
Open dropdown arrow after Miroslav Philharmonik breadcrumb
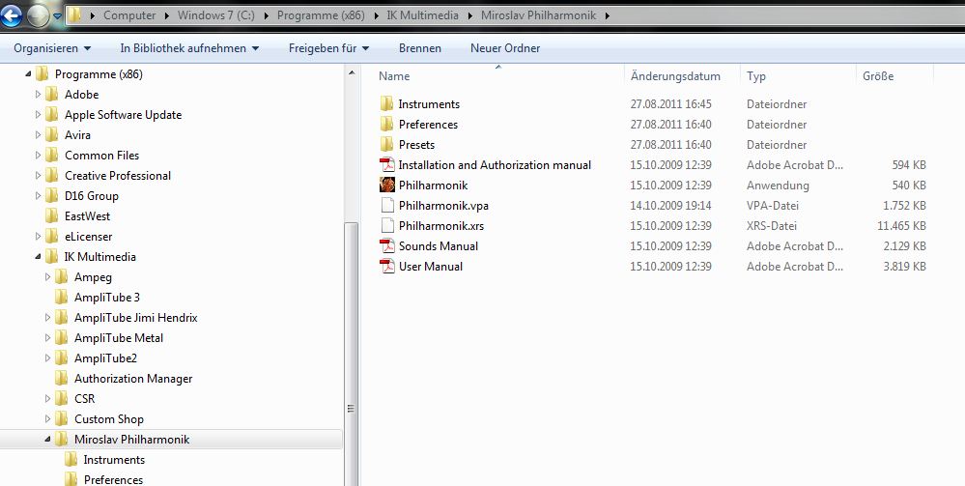607,16
